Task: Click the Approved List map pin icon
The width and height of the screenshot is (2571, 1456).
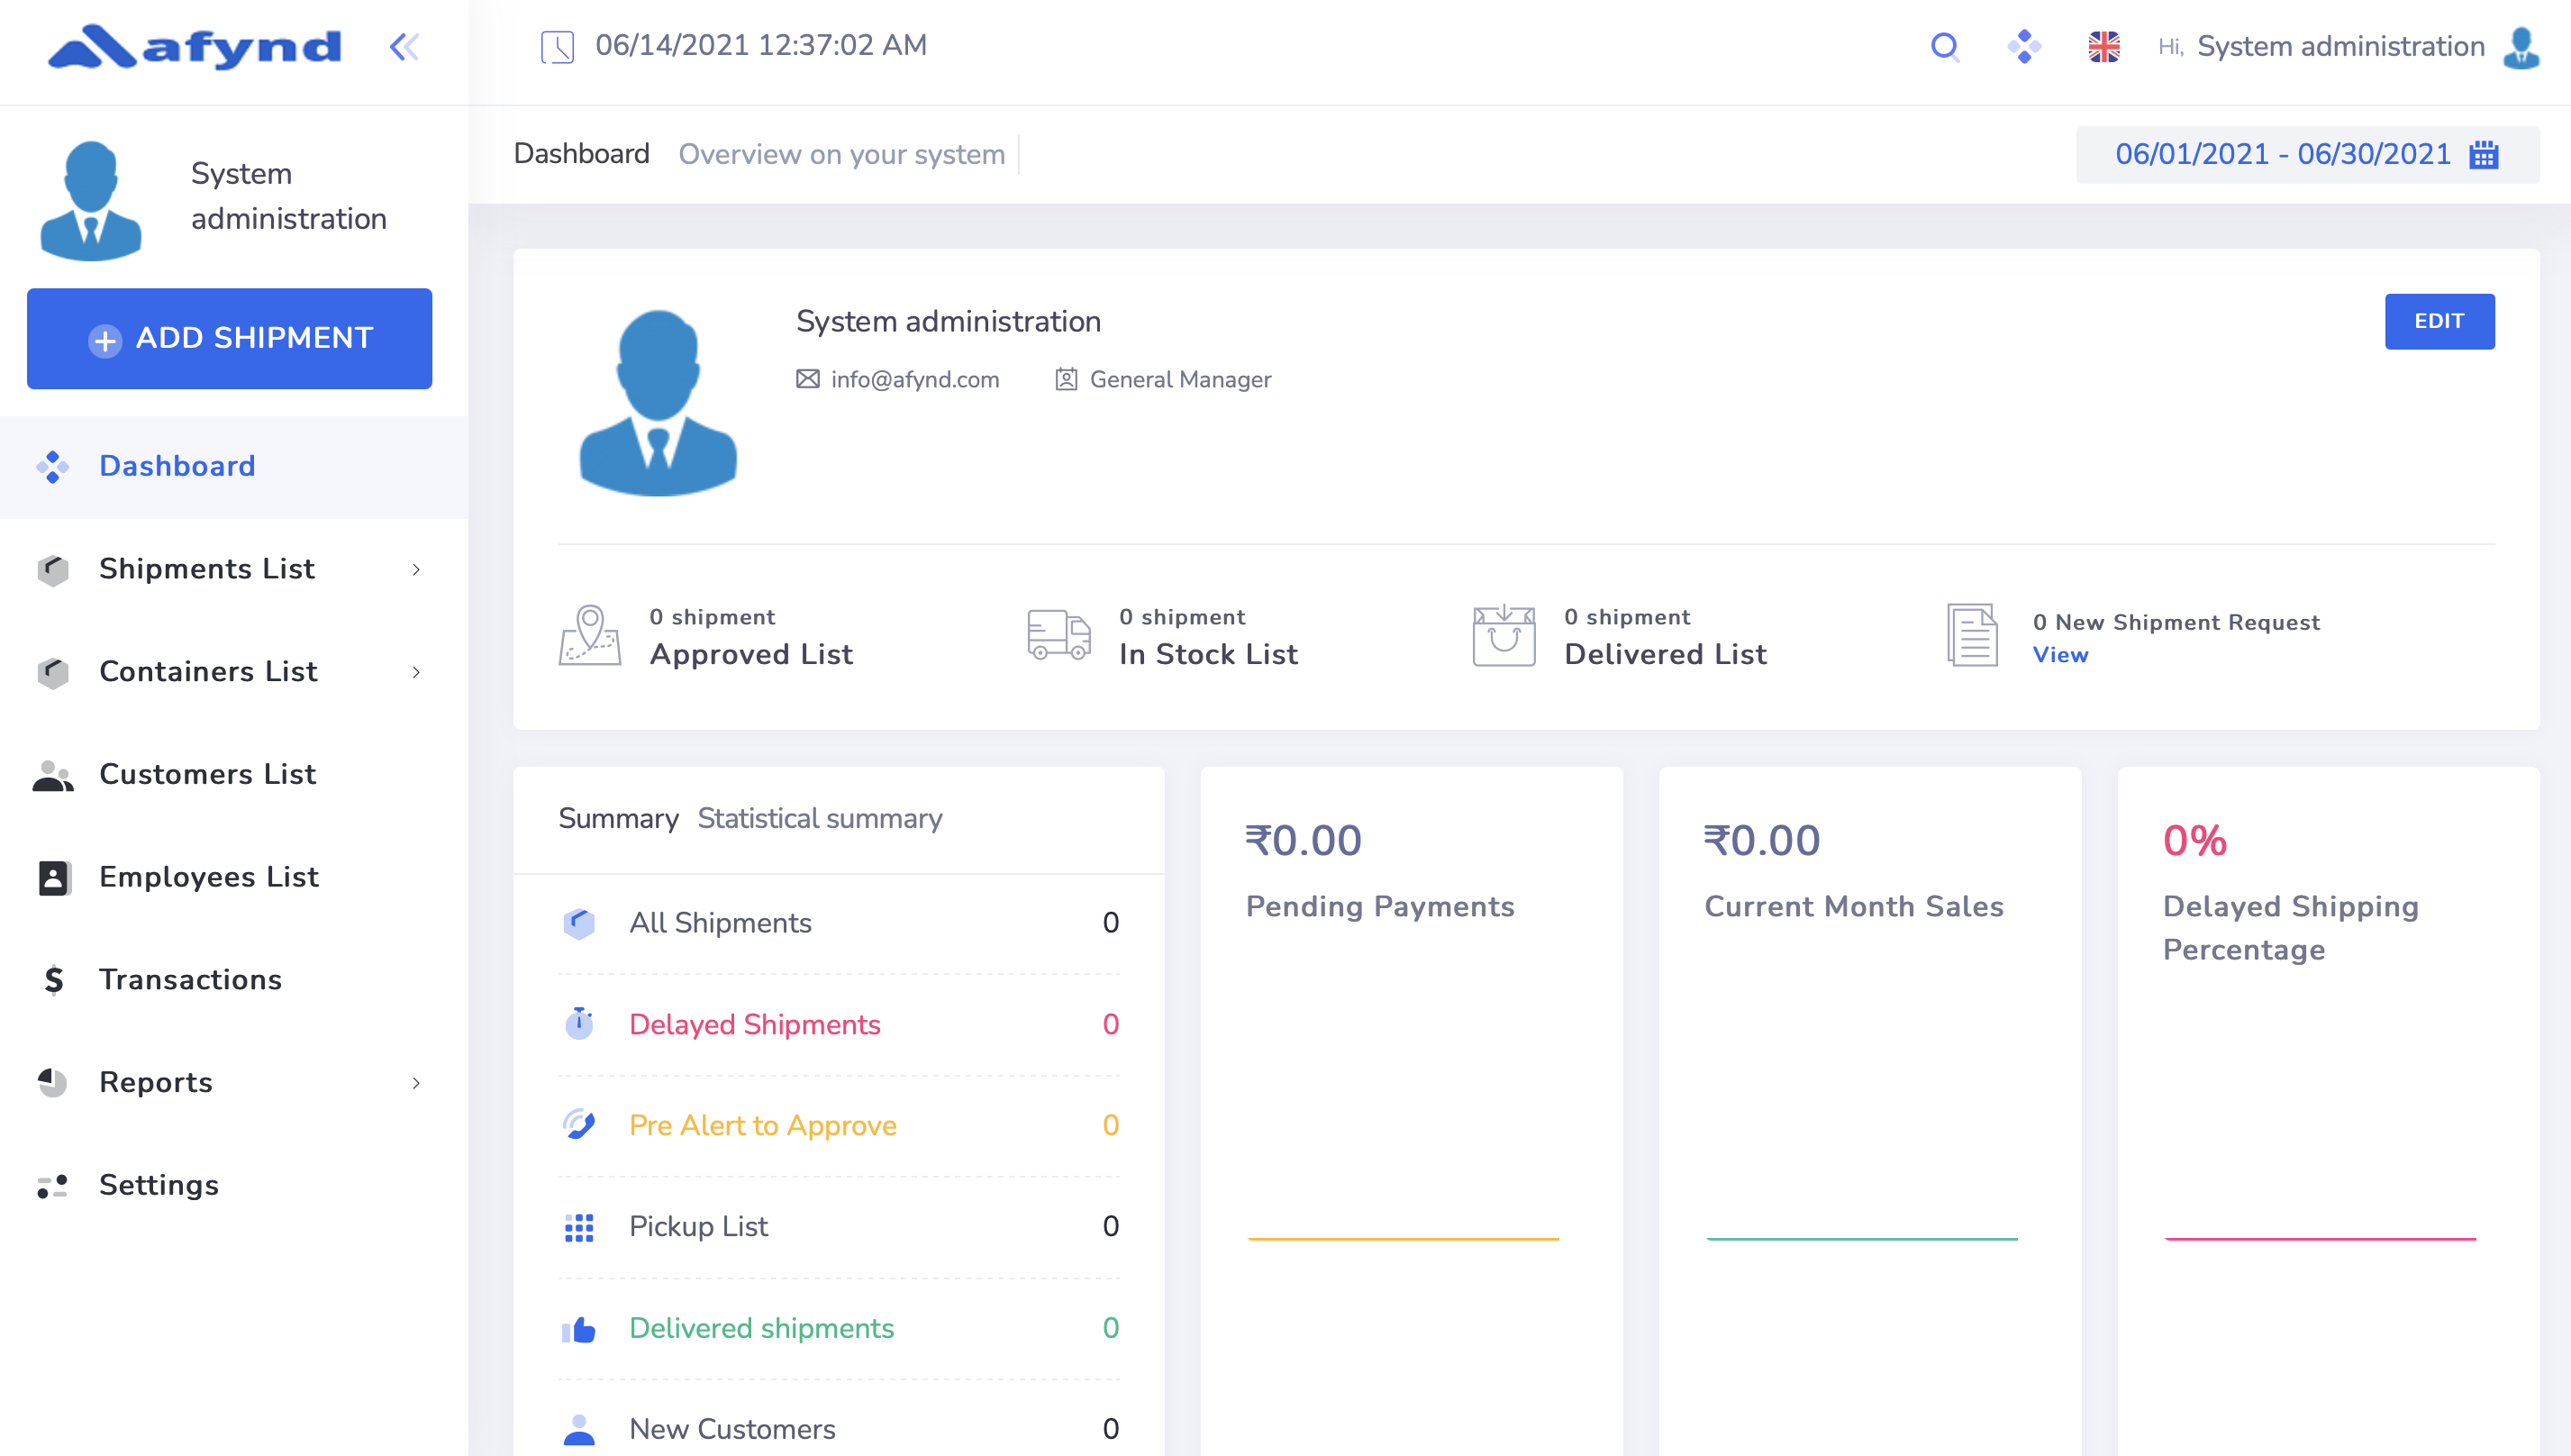Action: [x=590, y=635]
